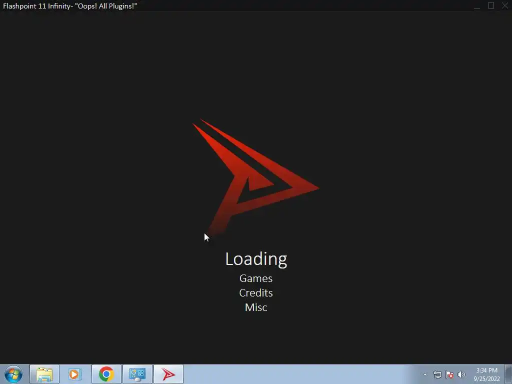Minimize the Flashpoint window

point(477,6)
